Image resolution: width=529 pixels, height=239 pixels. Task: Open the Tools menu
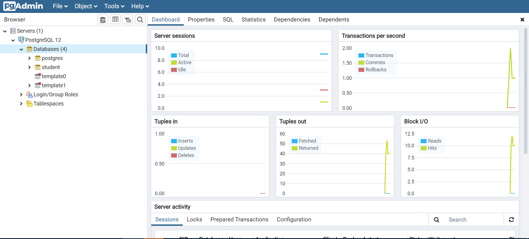[x=114, y=6]
